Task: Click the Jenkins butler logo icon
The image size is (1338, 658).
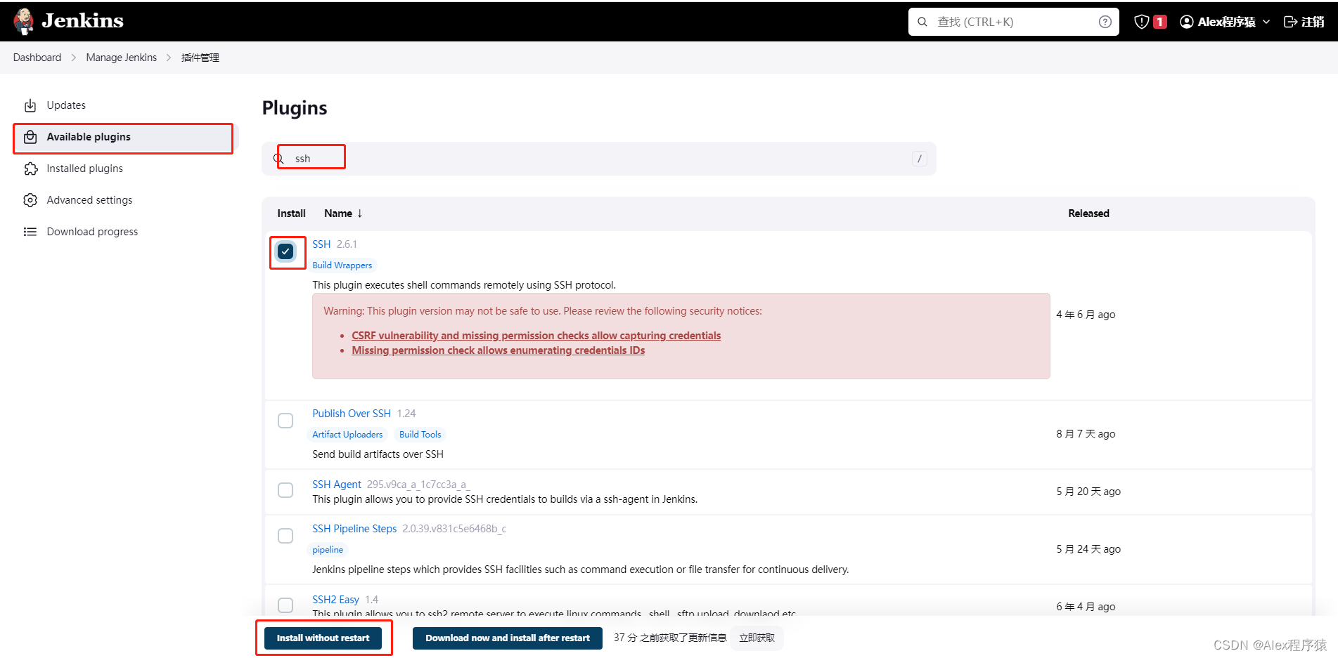Action: (x=24, y=21)
